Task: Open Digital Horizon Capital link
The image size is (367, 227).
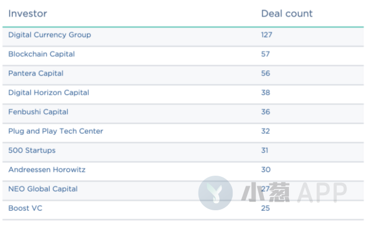Action: (49, 93)
